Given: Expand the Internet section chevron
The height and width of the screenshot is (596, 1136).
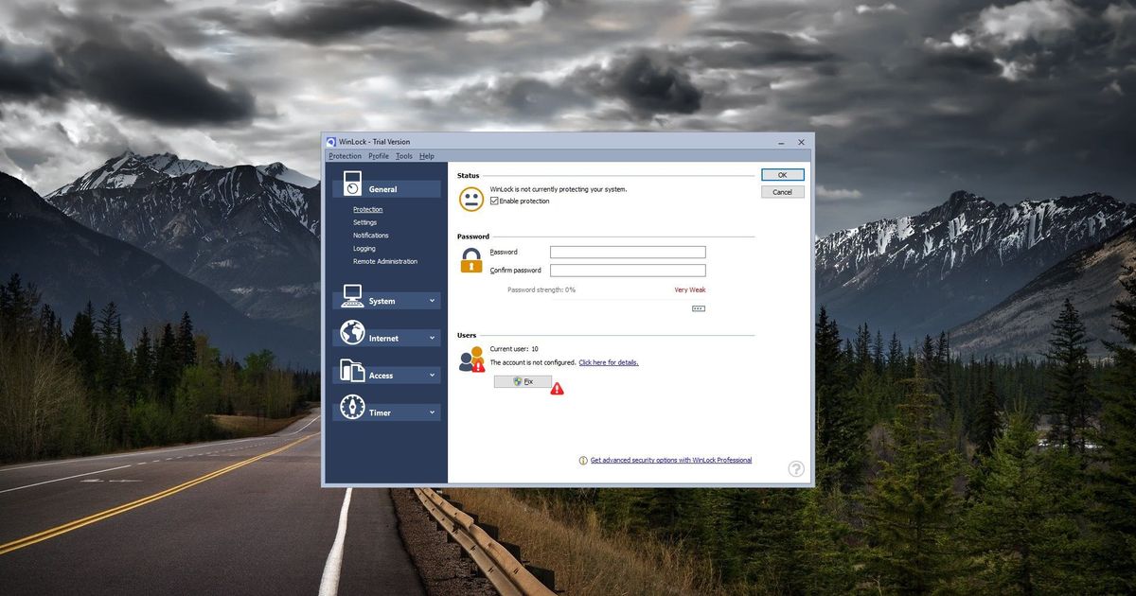Looking at the screenshot, I should [x=433, y=338].
